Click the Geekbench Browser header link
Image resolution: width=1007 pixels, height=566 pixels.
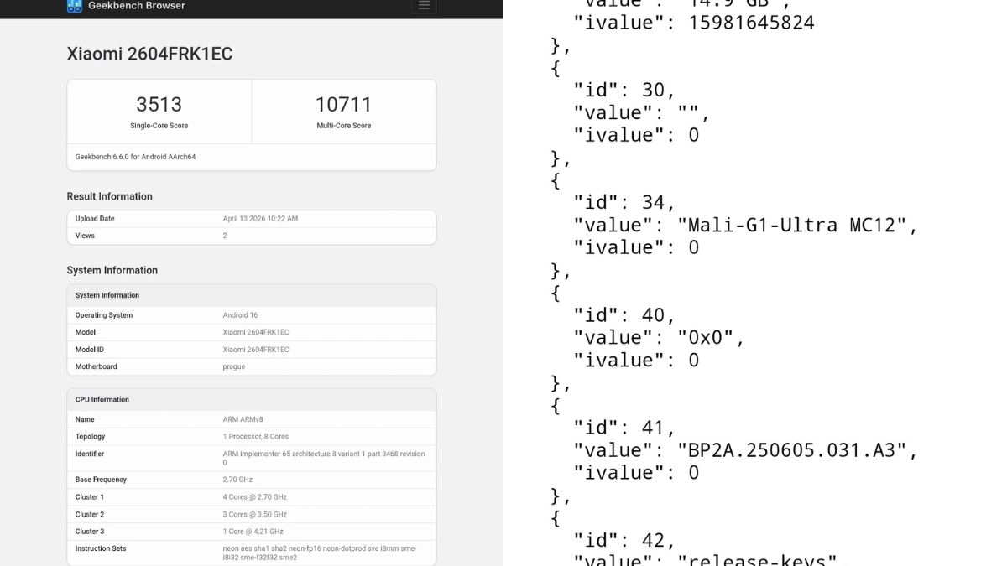click(x=137, y=6)
